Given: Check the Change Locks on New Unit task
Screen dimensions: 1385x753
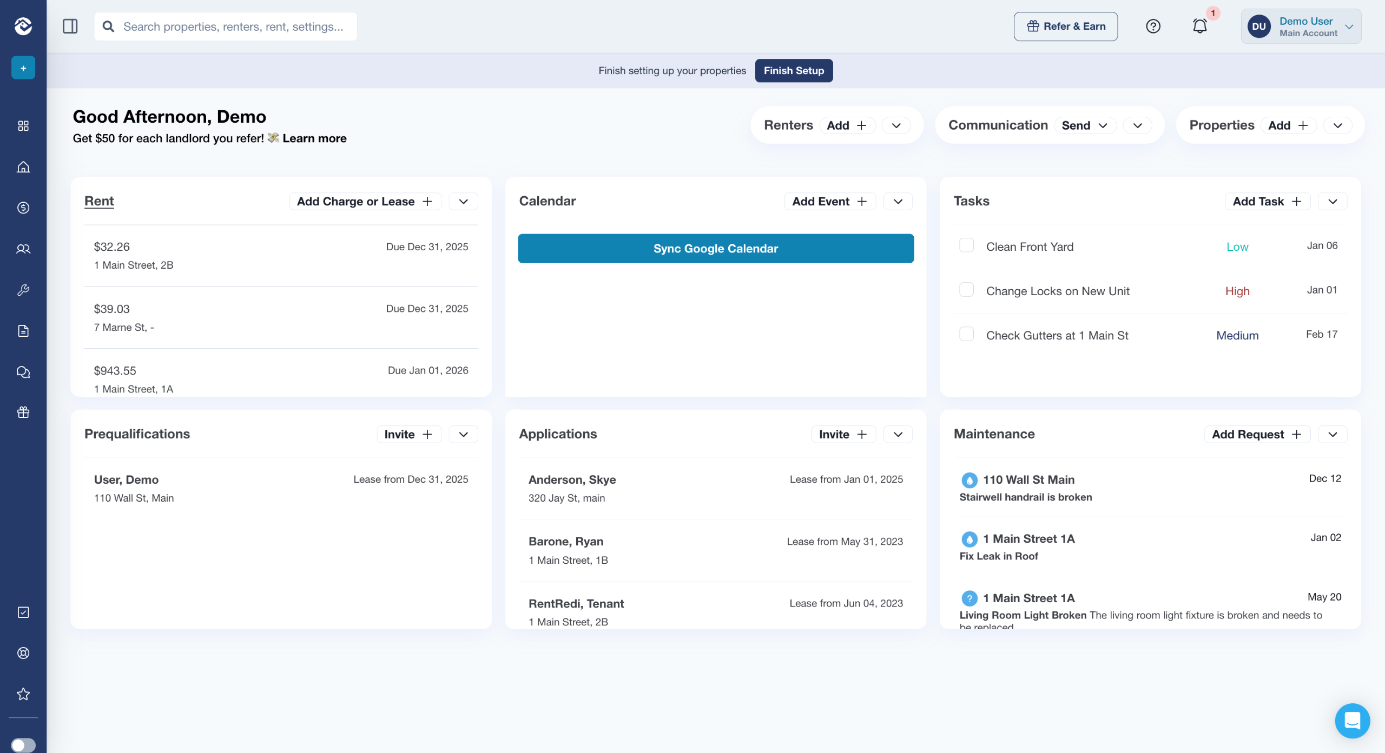Looking at the screenshot, I should tap(966, 290).
